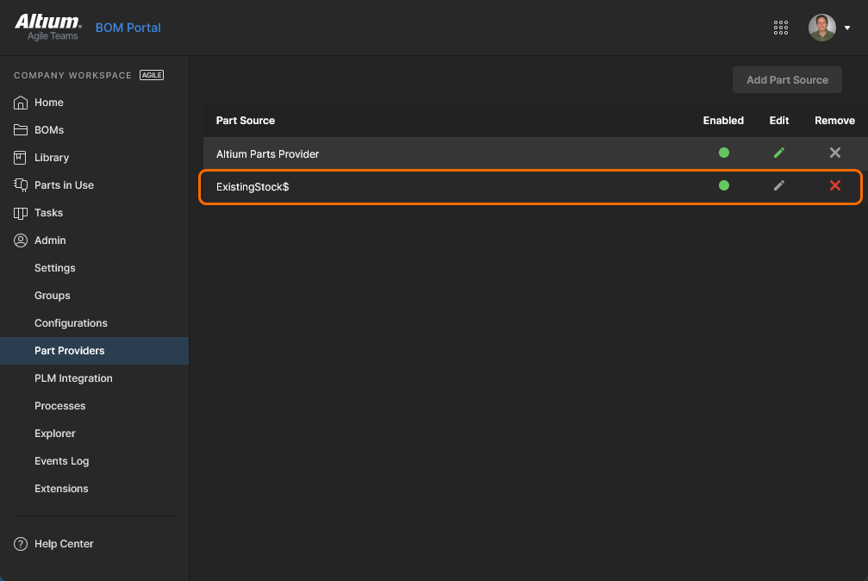Image resolution: width=868 pixels, height=581 pixels.
Task: Click the Add Part Source button
Action: click(787, 80)
